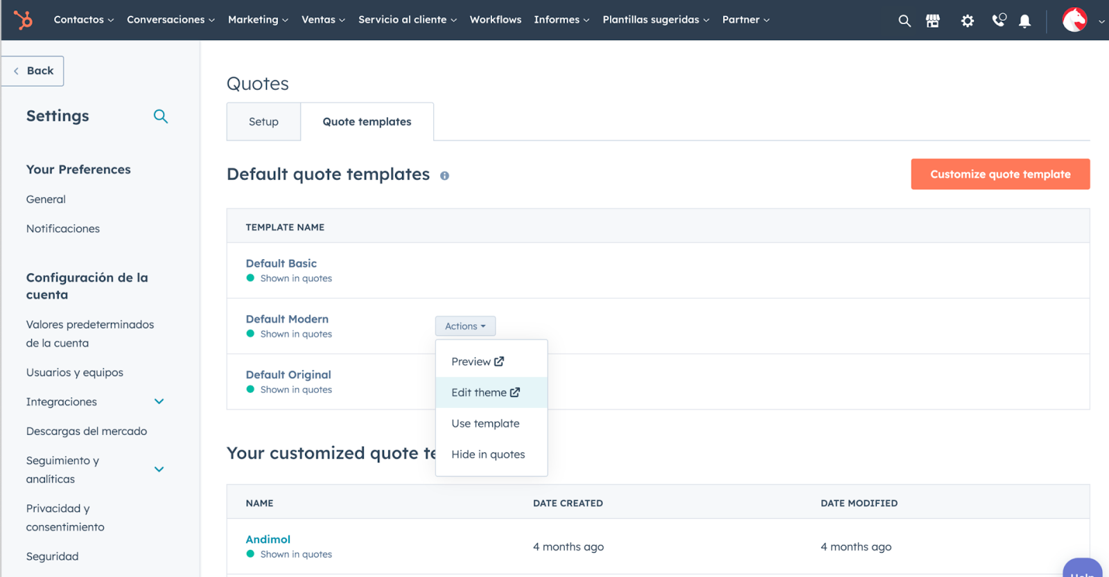Click the Back button
The image size is (1109, 577).
point(33,71)
